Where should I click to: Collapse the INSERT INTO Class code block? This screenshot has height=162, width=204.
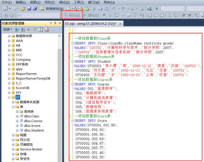coord(72,43)
